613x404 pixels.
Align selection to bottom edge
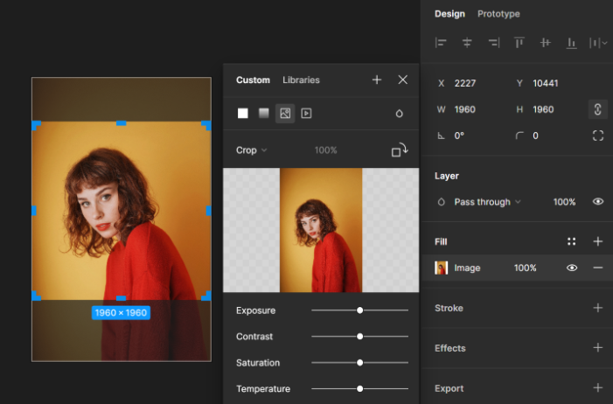(x=571, y=43)
